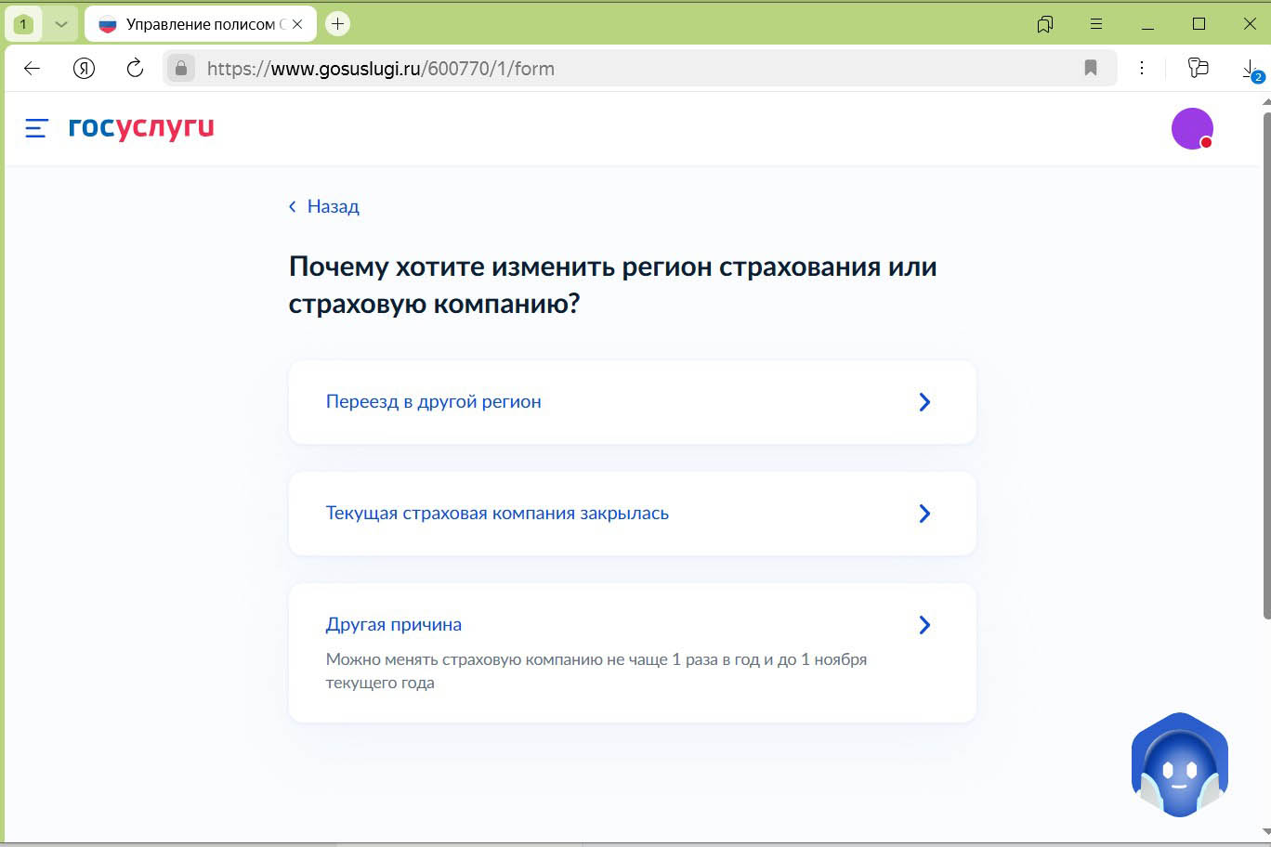Viewport: 1271px width, 847px height.
Task: Click the Госуслуги logo
Action: click(141, 128)
